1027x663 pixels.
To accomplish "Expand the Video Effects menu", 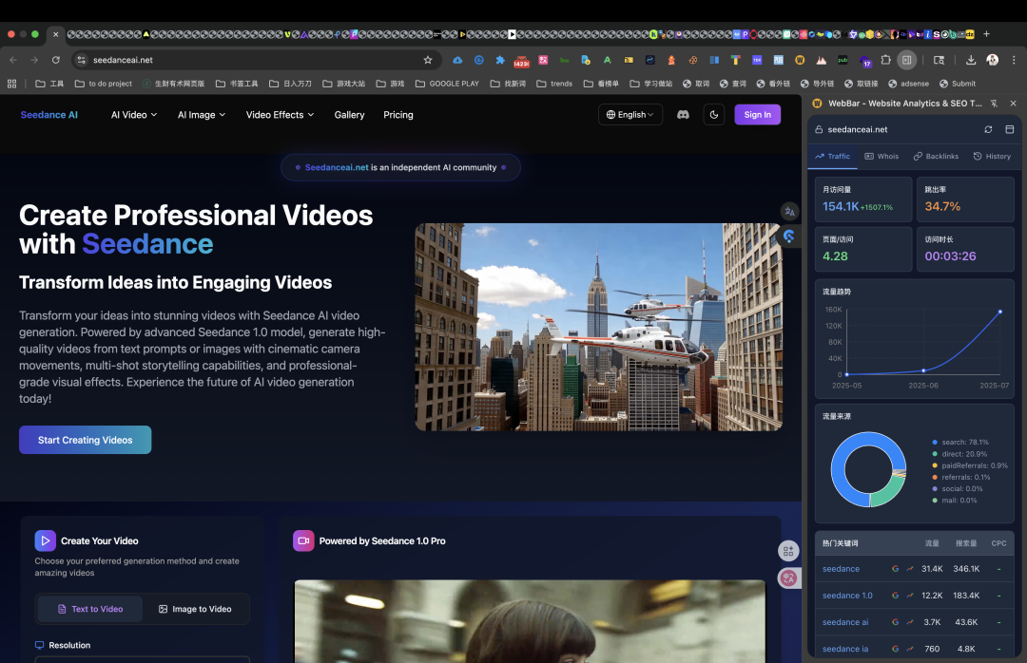I will click(x=280, y=115).
